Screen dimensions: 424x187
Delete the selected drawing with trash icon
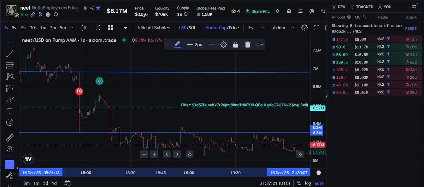248,44
